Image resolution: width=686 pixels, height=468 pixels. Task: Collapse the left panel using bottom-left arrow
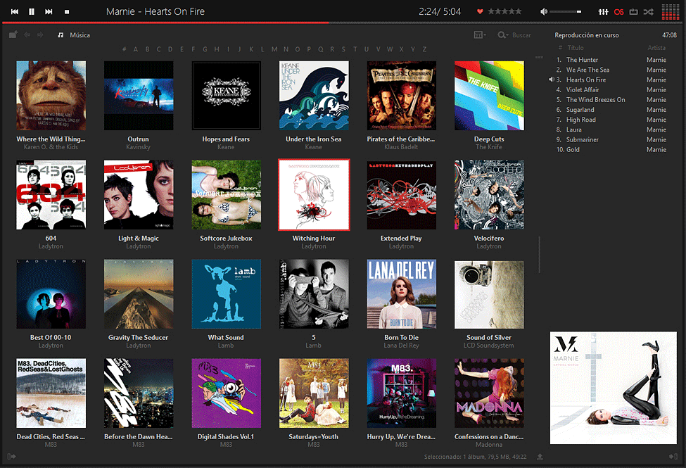click(x=13, y=457)
